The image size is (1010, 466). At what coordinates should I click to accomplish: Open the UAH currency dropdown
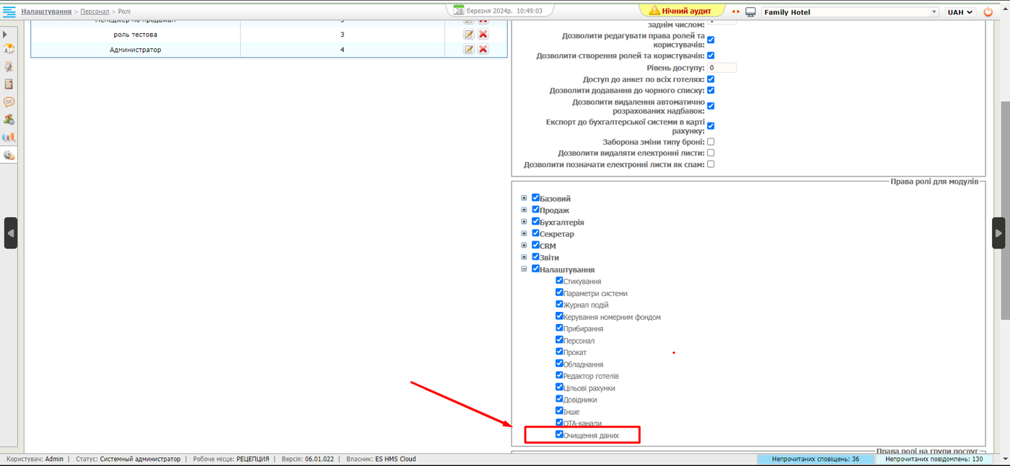click(960, 12)
